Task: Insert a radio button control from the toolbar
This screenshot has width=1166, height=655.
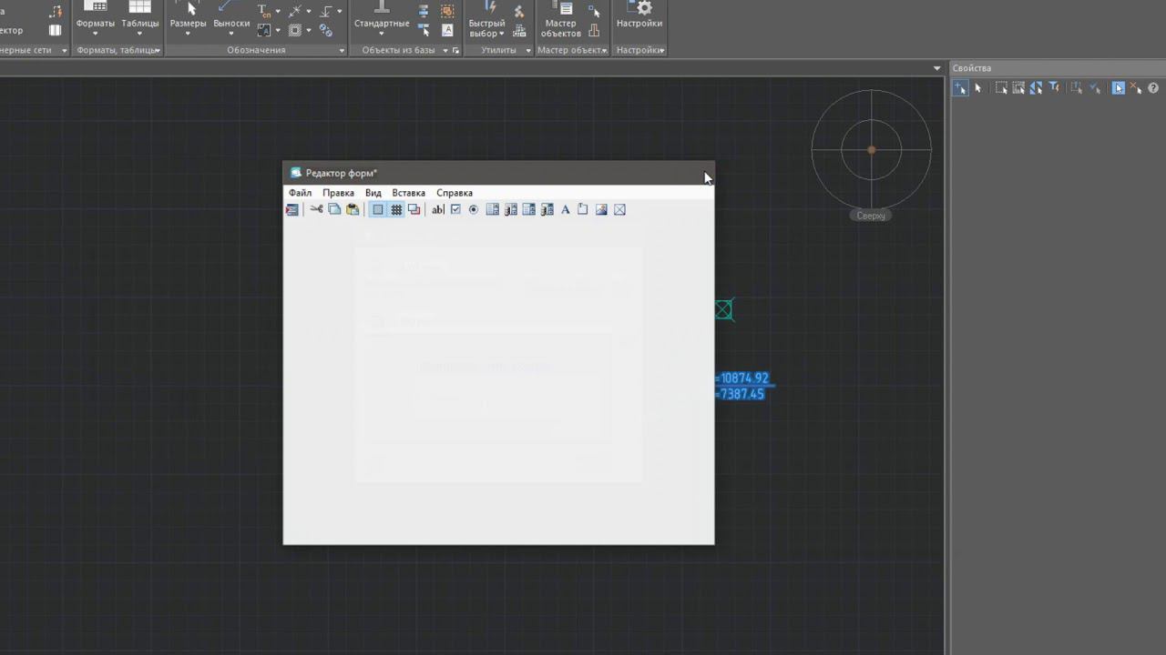Action: tap(473, 209)
